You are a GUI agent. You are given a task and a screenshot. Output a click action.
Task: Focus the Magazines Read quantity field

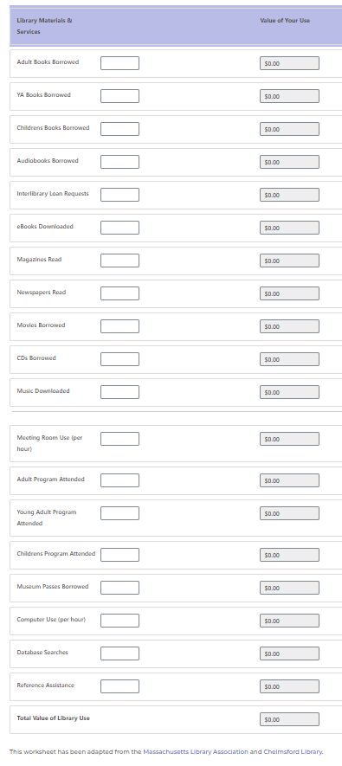[119, 261]
